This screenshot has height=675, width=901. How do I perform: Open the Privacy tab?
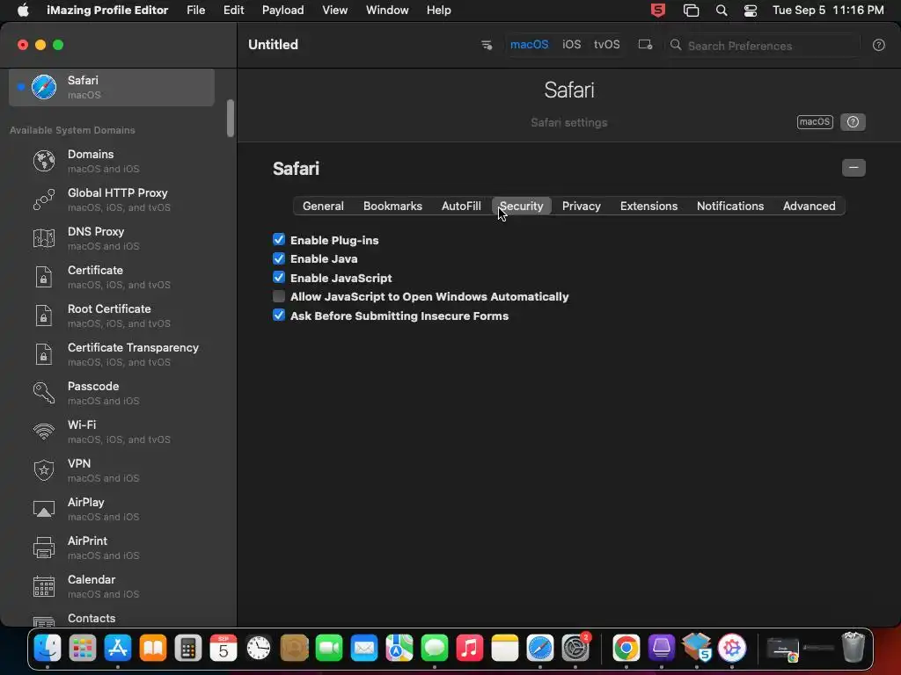(581, 206)
